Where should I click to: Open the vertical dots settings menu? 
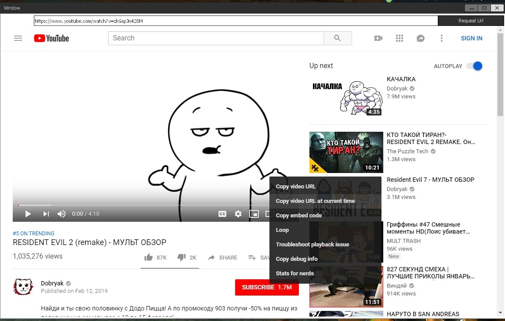pos(441,38)
